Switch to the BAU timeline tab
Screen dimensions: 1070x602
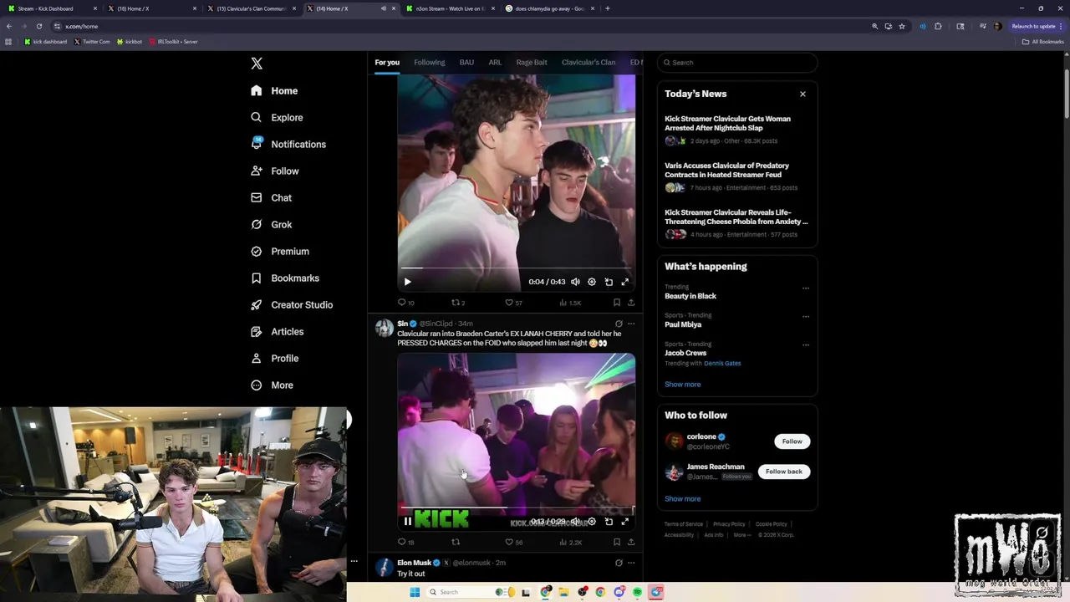[466, 63]
